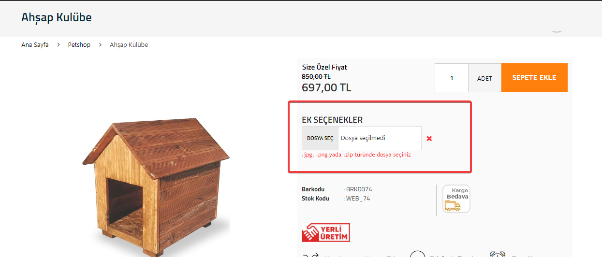Click the ADET unit label box
The width and height of the screenshot is (602, 257).
pos(485,78)
